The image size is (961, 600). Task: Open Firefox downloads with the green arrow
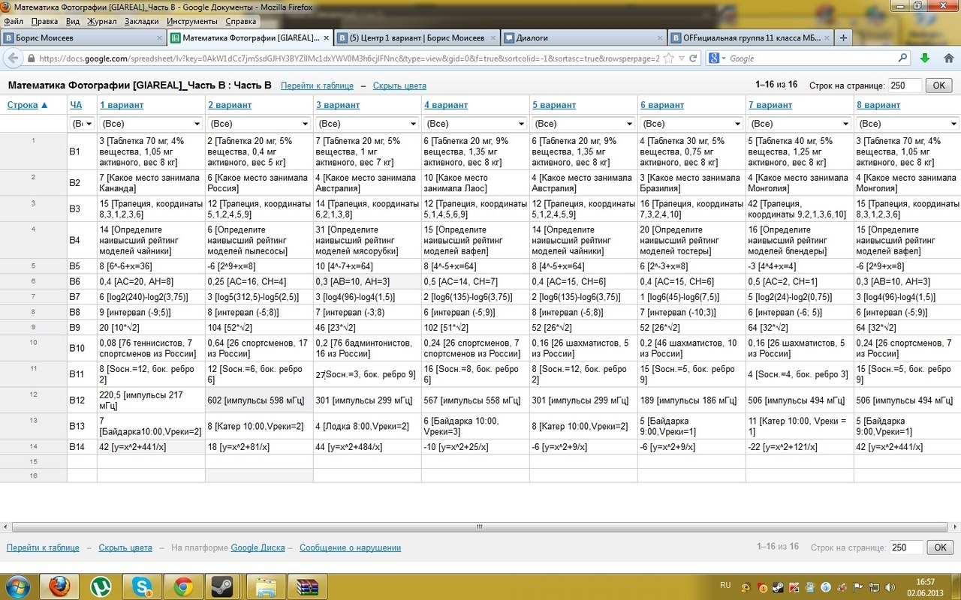(925, 58)
